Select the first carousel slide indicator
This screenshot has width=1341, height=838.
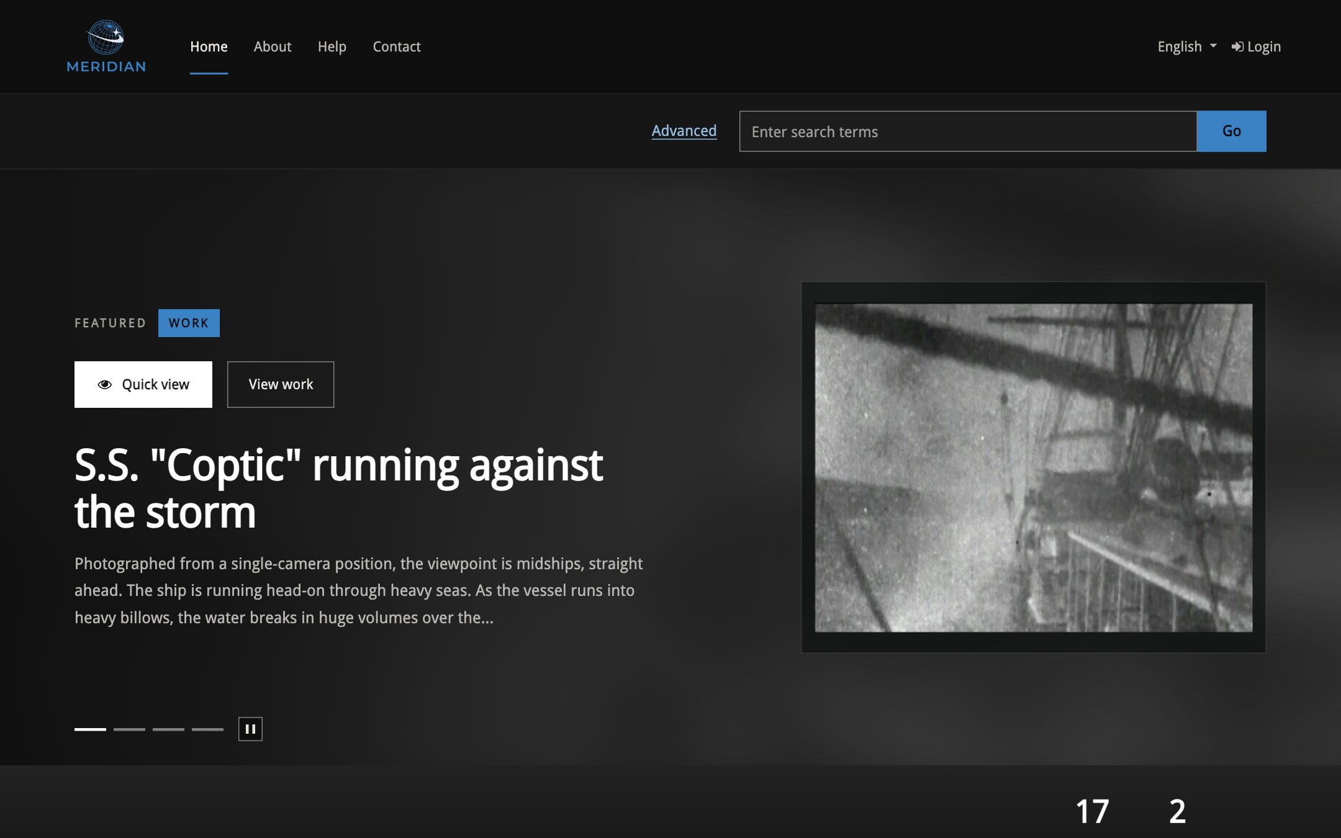pyautogui.click(x=90, y=729)
